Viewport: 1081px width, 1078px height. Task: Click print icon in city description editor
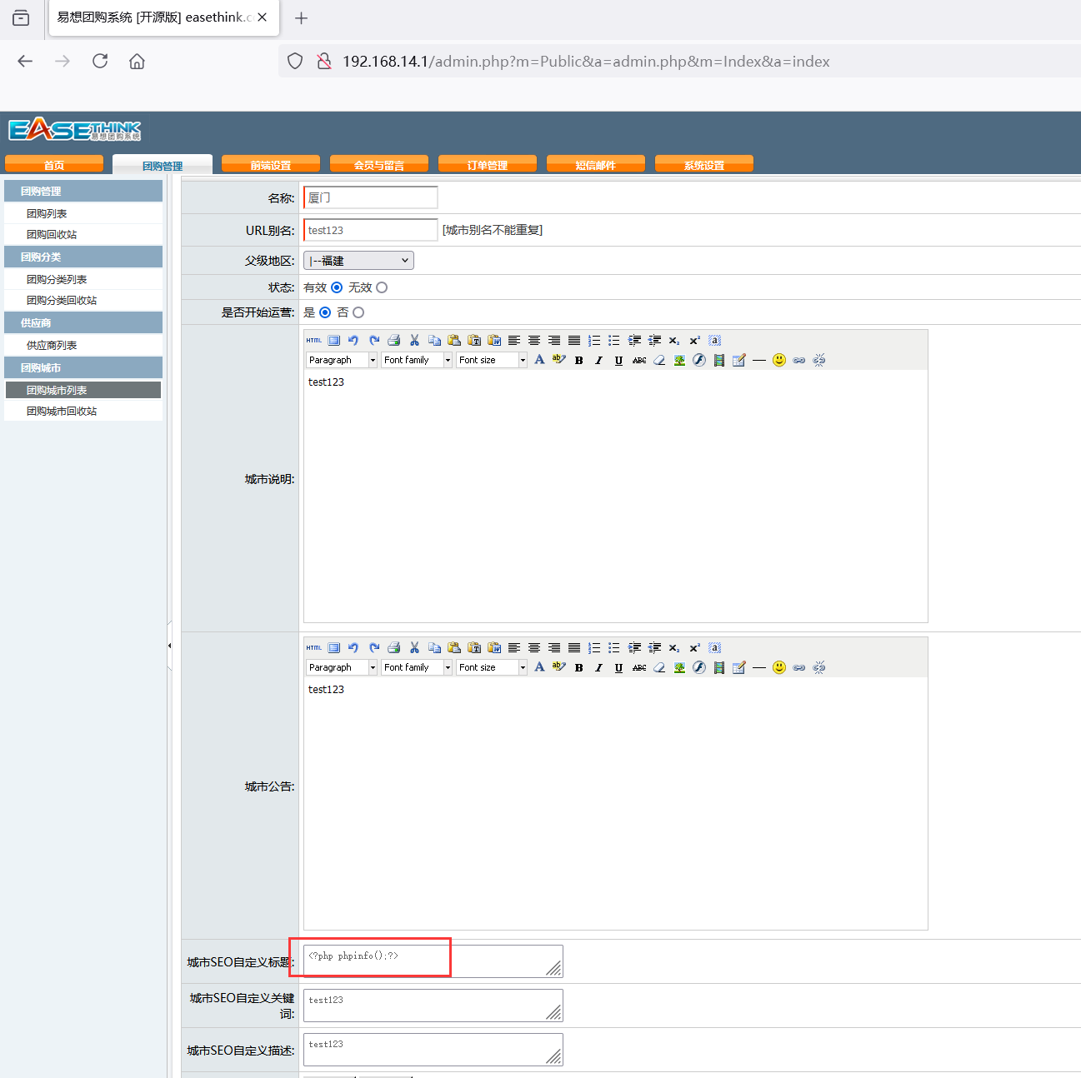click(394, 341)
